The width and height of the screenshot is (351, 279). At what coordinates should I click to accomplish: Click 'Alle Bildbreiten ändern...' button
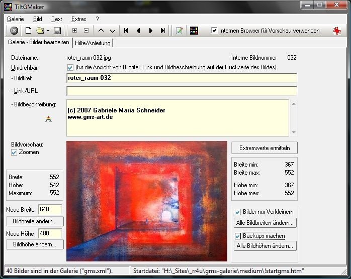point(265,223)
